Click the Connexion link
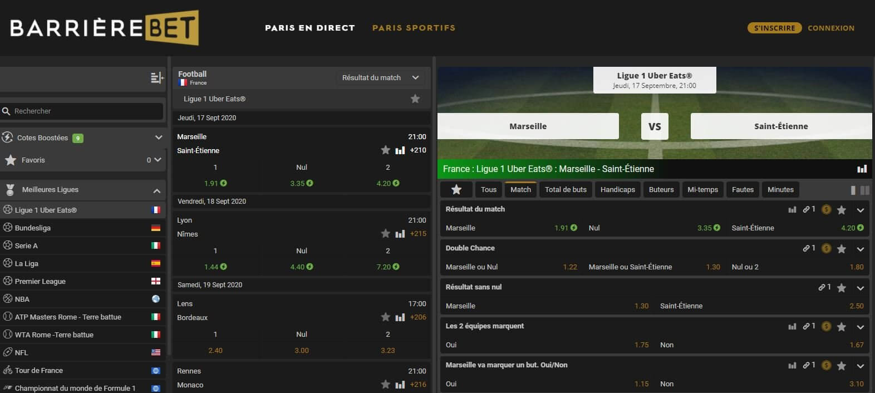Screen dimensions: 875x393 coord(831,28)
